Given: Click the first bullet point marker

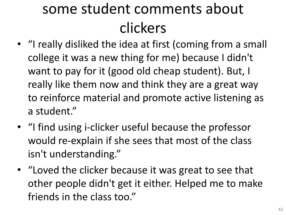Looking at the screenshot, I should 19,44.
